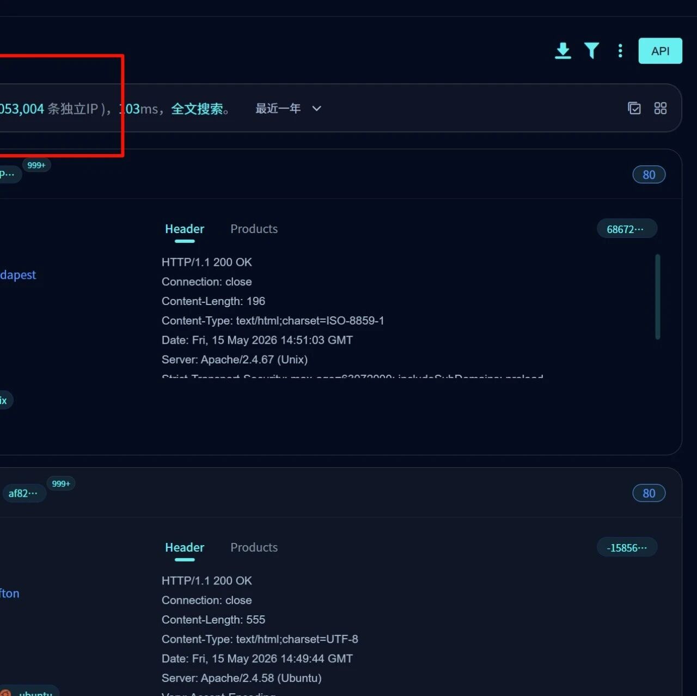The image size is (697, 696).
Task: Select the Header tab above Apache/2.4.58
Action: click(185, 548)
